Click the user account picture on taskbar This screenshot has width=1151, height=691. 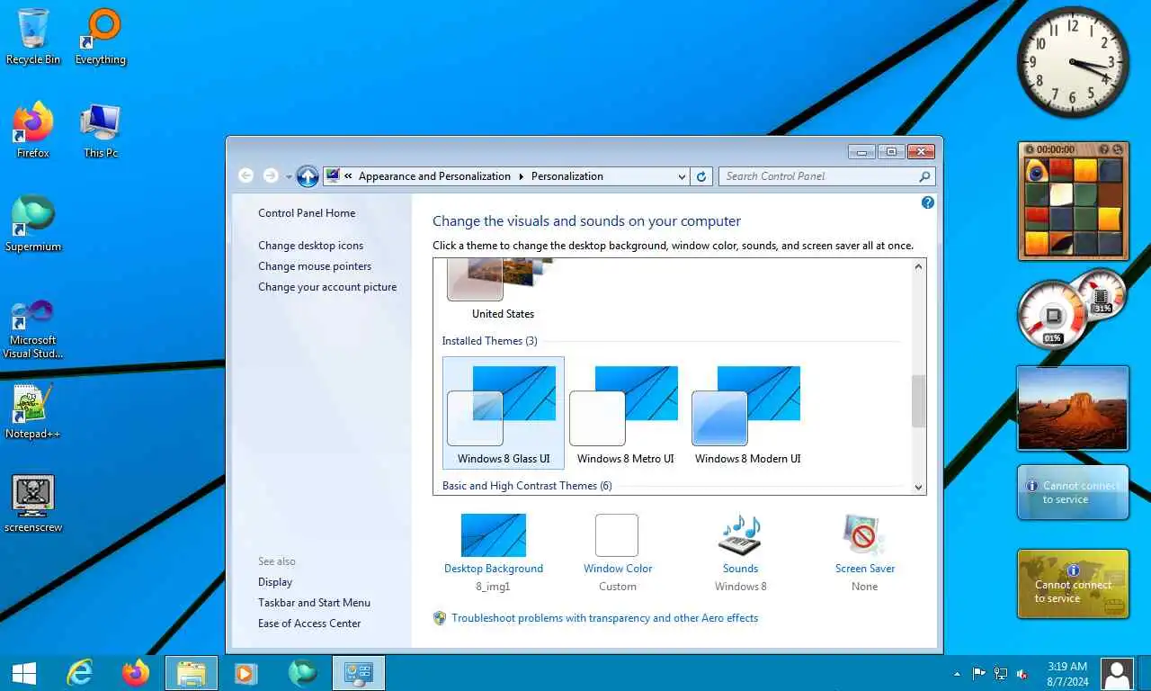click(x=1118, y=673)
